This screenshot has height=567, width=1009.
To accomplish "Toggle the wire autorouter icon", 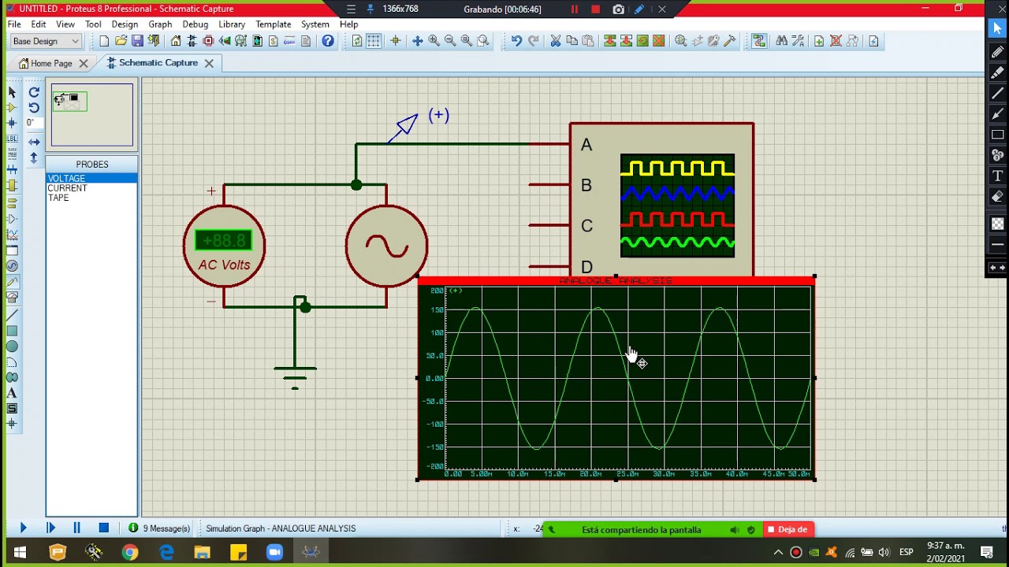I will click(759, 41).
